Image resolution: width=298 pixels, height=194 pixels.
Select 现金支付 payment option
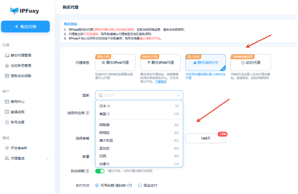140,185
